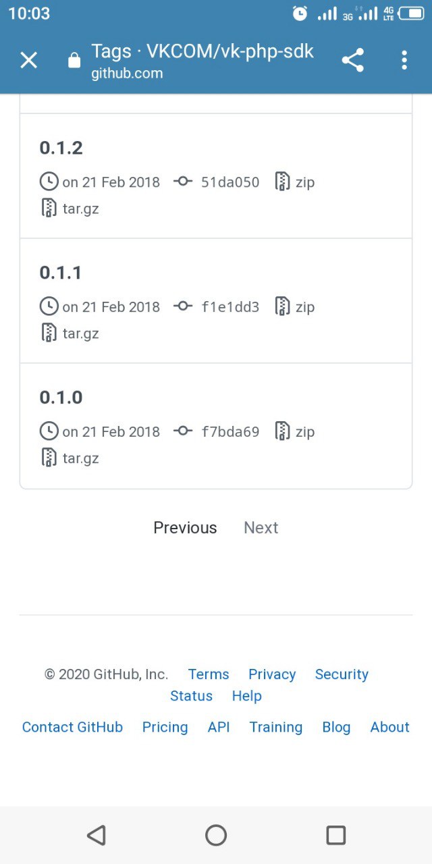Open the three-dot overflow menu
The image size is (432, 864).
(404, 61)
